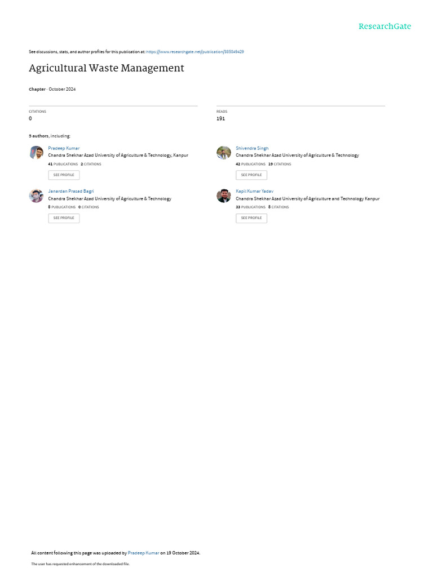The width and height of the screenshot is (433, 577).
Task: Open Kapil Kumar Yadav author link
Action: pyautogui.click(x=254, y=192)
